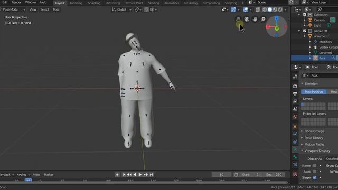Click the Pose Position button
Viewport: 338px width, 190px height.
coord(314,92)
